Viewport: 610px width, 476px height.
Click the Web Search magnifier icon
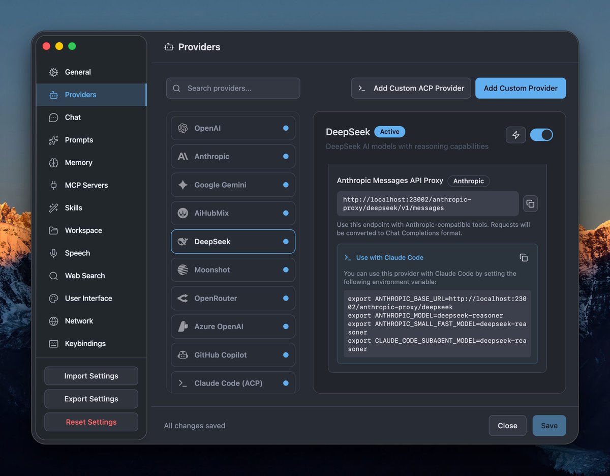(53, 276)
